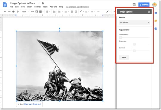Star the Image Options in Docs document

(39, 3)
